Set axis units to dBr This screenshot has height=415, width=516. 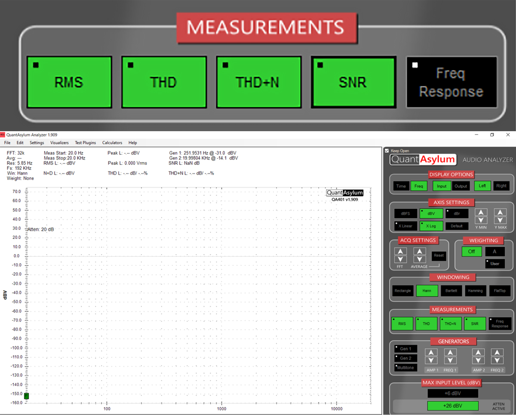coord(457,214)
